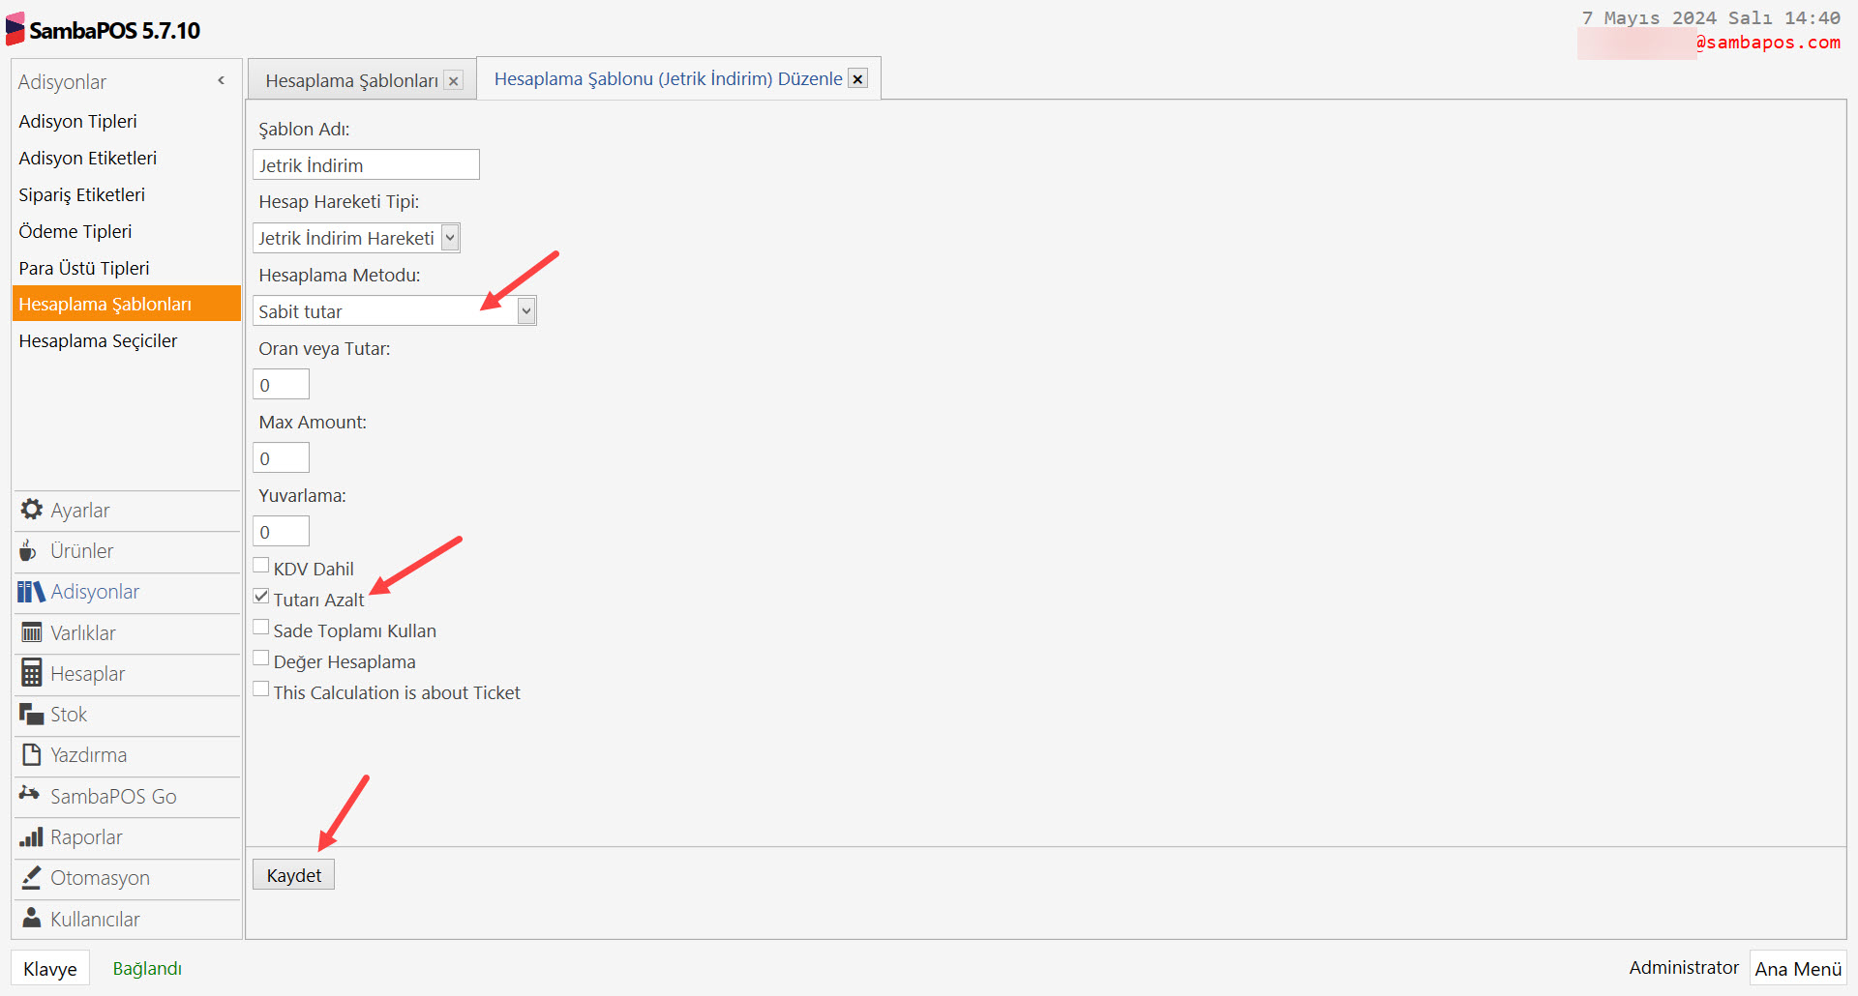Collapse the Adisyonlar side panel arrow
This screenshot has height=996, width=1858.
(222, 81)
